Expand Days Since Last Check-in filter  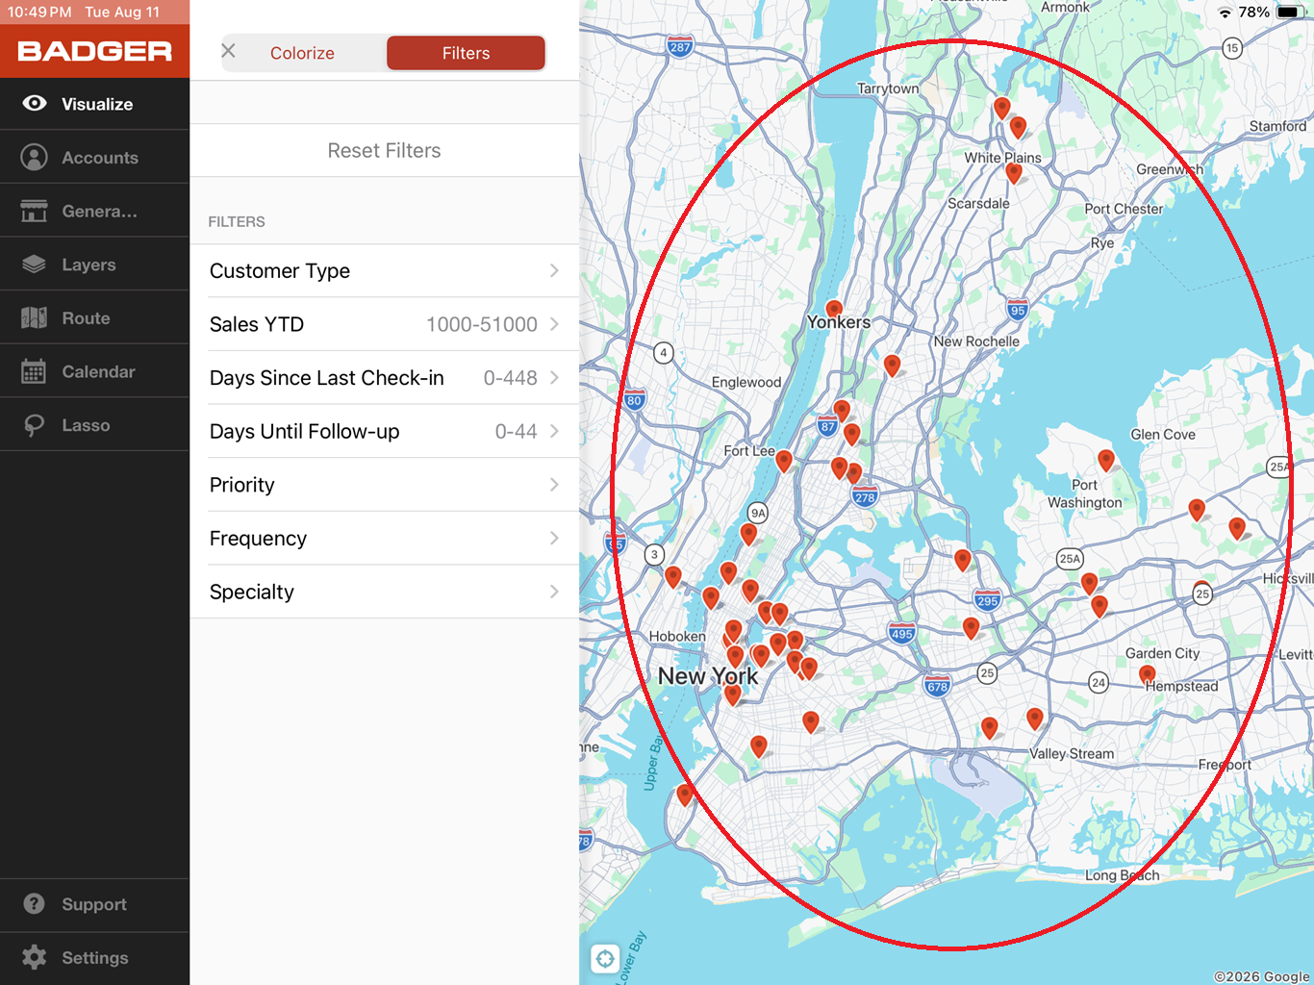(384, 378)
